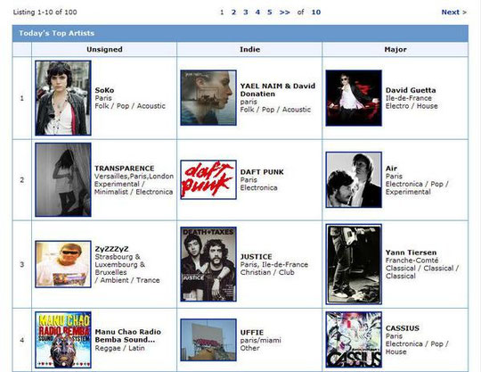Open Yael Naim & David Donatien's album thumbnail
The height and width of the screenshot is (372, 481).
coord(208,98)
